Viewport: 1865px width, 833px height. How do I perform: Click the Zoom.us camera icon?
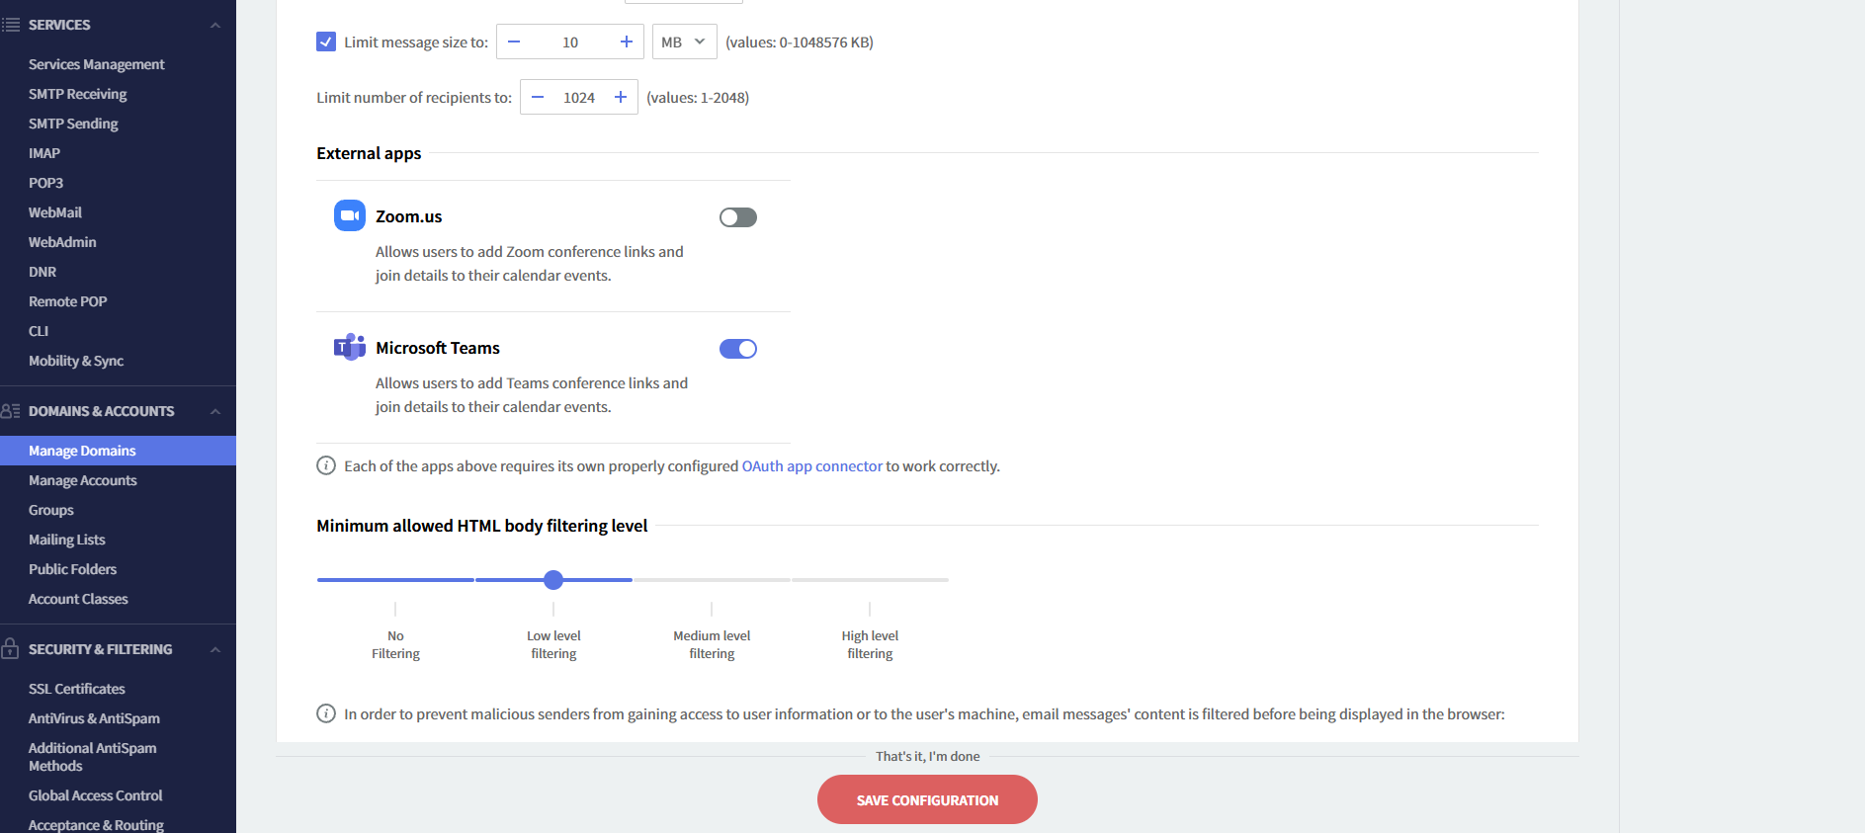349,215
